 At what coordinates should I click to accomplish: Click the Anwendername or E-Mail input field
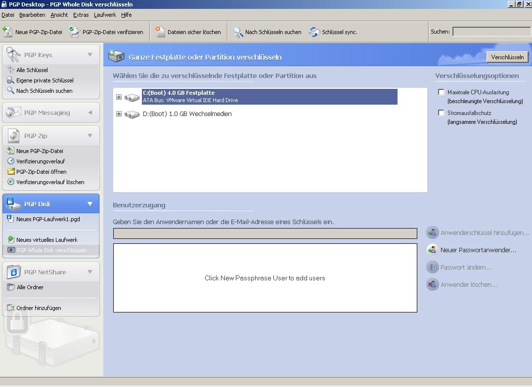(x=265, y=233)
